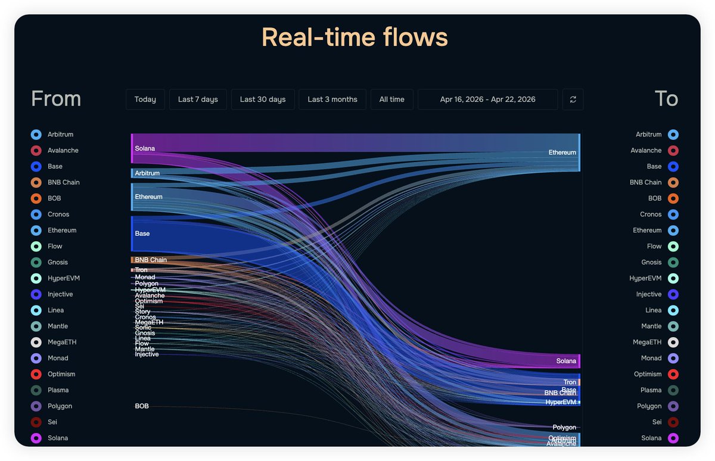Click the Solana destination node in chart
Viewport: 715px width, 461px height.
579,361
